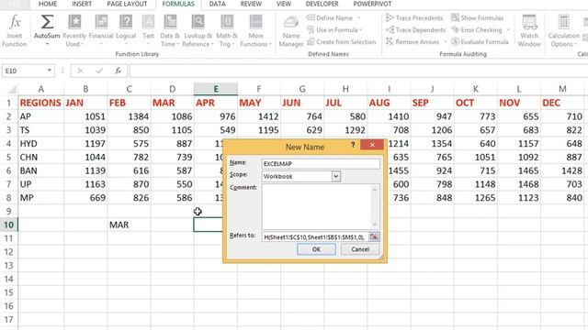Viewport: 588px width, 330px height.
Task: Click the formula bar fx icon
Action: tap(118, 71)
